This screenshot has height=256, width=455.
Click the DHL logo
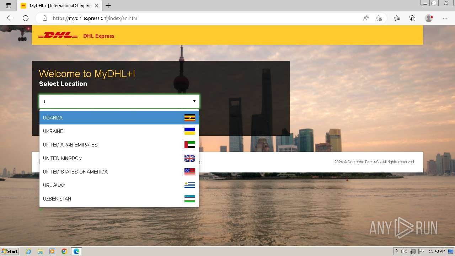58,35
